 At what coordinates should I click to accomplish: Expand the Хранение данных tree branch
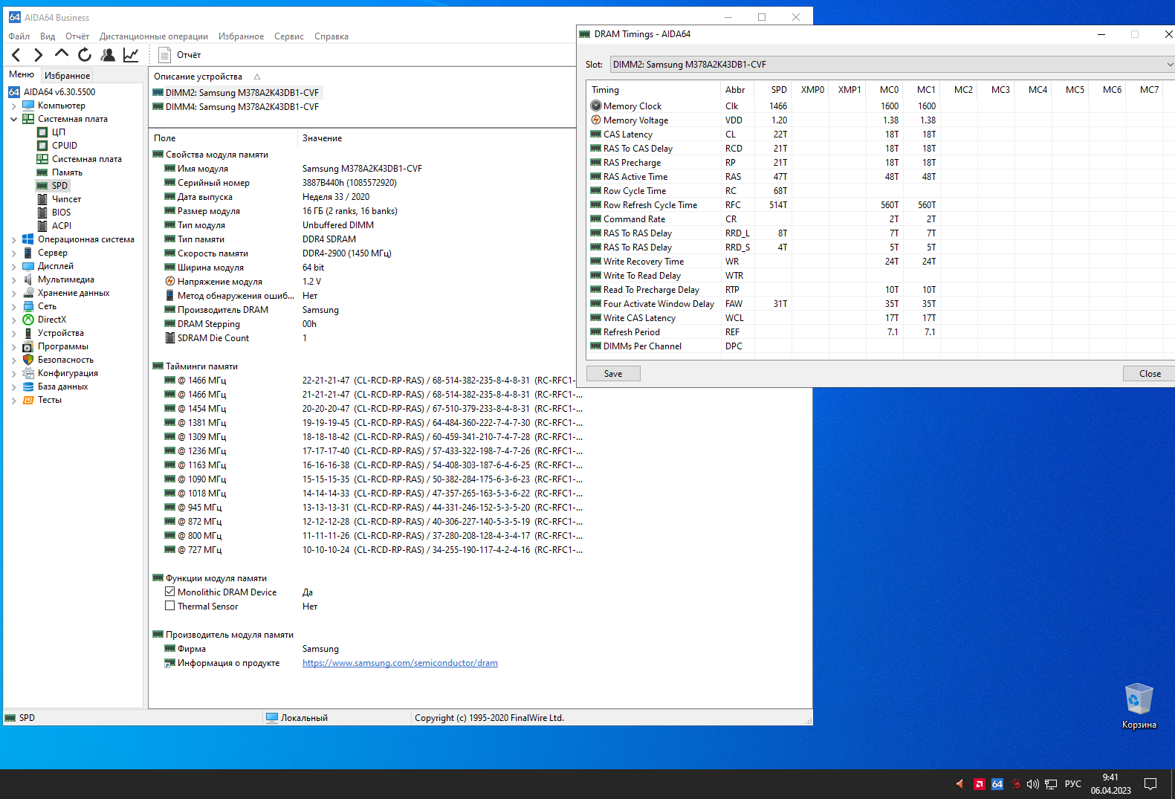pyautogui.click(x=13, y=293)
